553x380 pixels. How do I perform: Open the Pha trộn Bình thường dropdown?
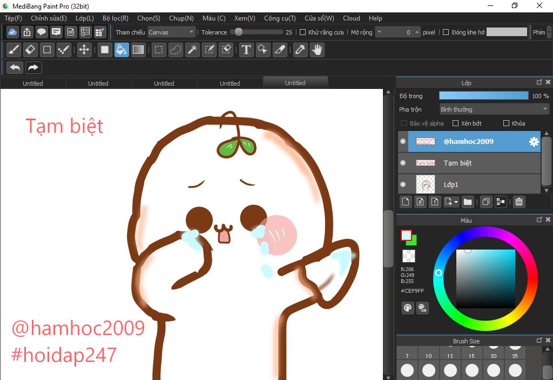point(495,109)
